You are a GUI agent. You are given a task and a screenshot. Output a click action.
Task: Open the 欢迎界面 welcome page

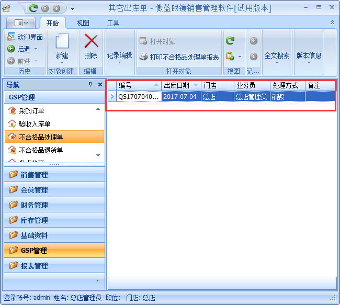point(25,37)
